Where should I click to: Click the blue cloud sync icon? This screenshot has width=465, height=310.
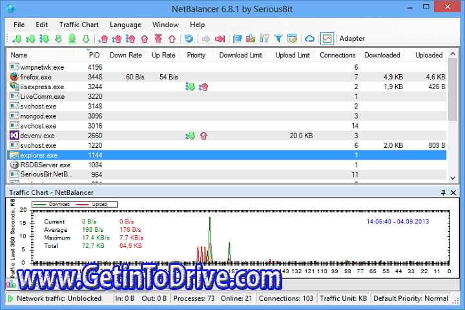click(309, 39)
